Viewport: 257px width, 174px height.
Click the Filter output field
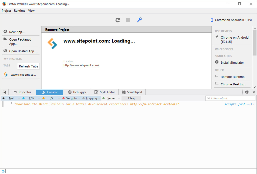(230, 98)
